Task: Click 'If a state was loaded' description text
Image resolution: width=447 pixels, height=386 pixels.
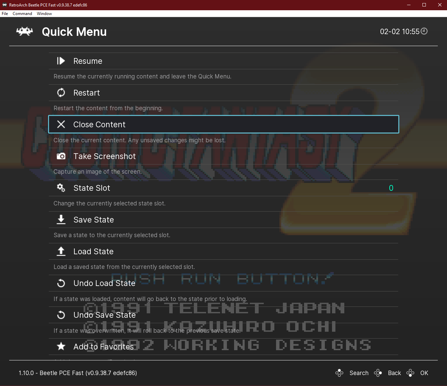Action: pos(150,299)
